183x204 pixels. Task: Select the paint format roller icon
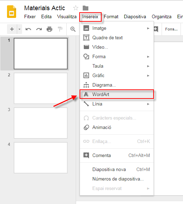pyautogui.click(x=60, y=29)
